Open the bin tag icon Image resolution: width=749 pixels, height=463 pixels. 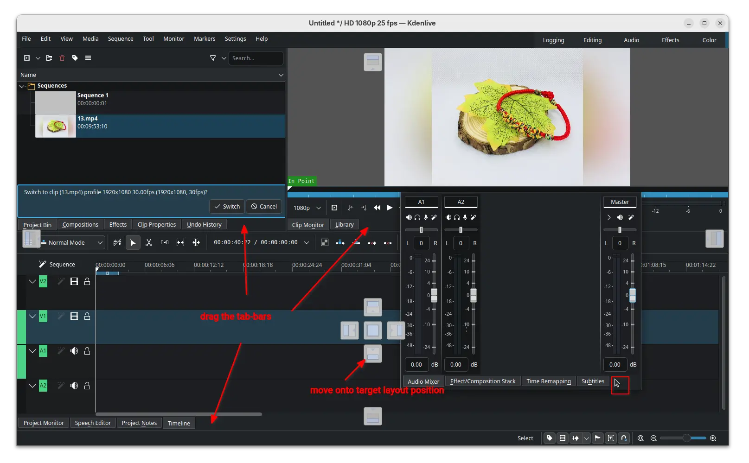coord(75,58)
